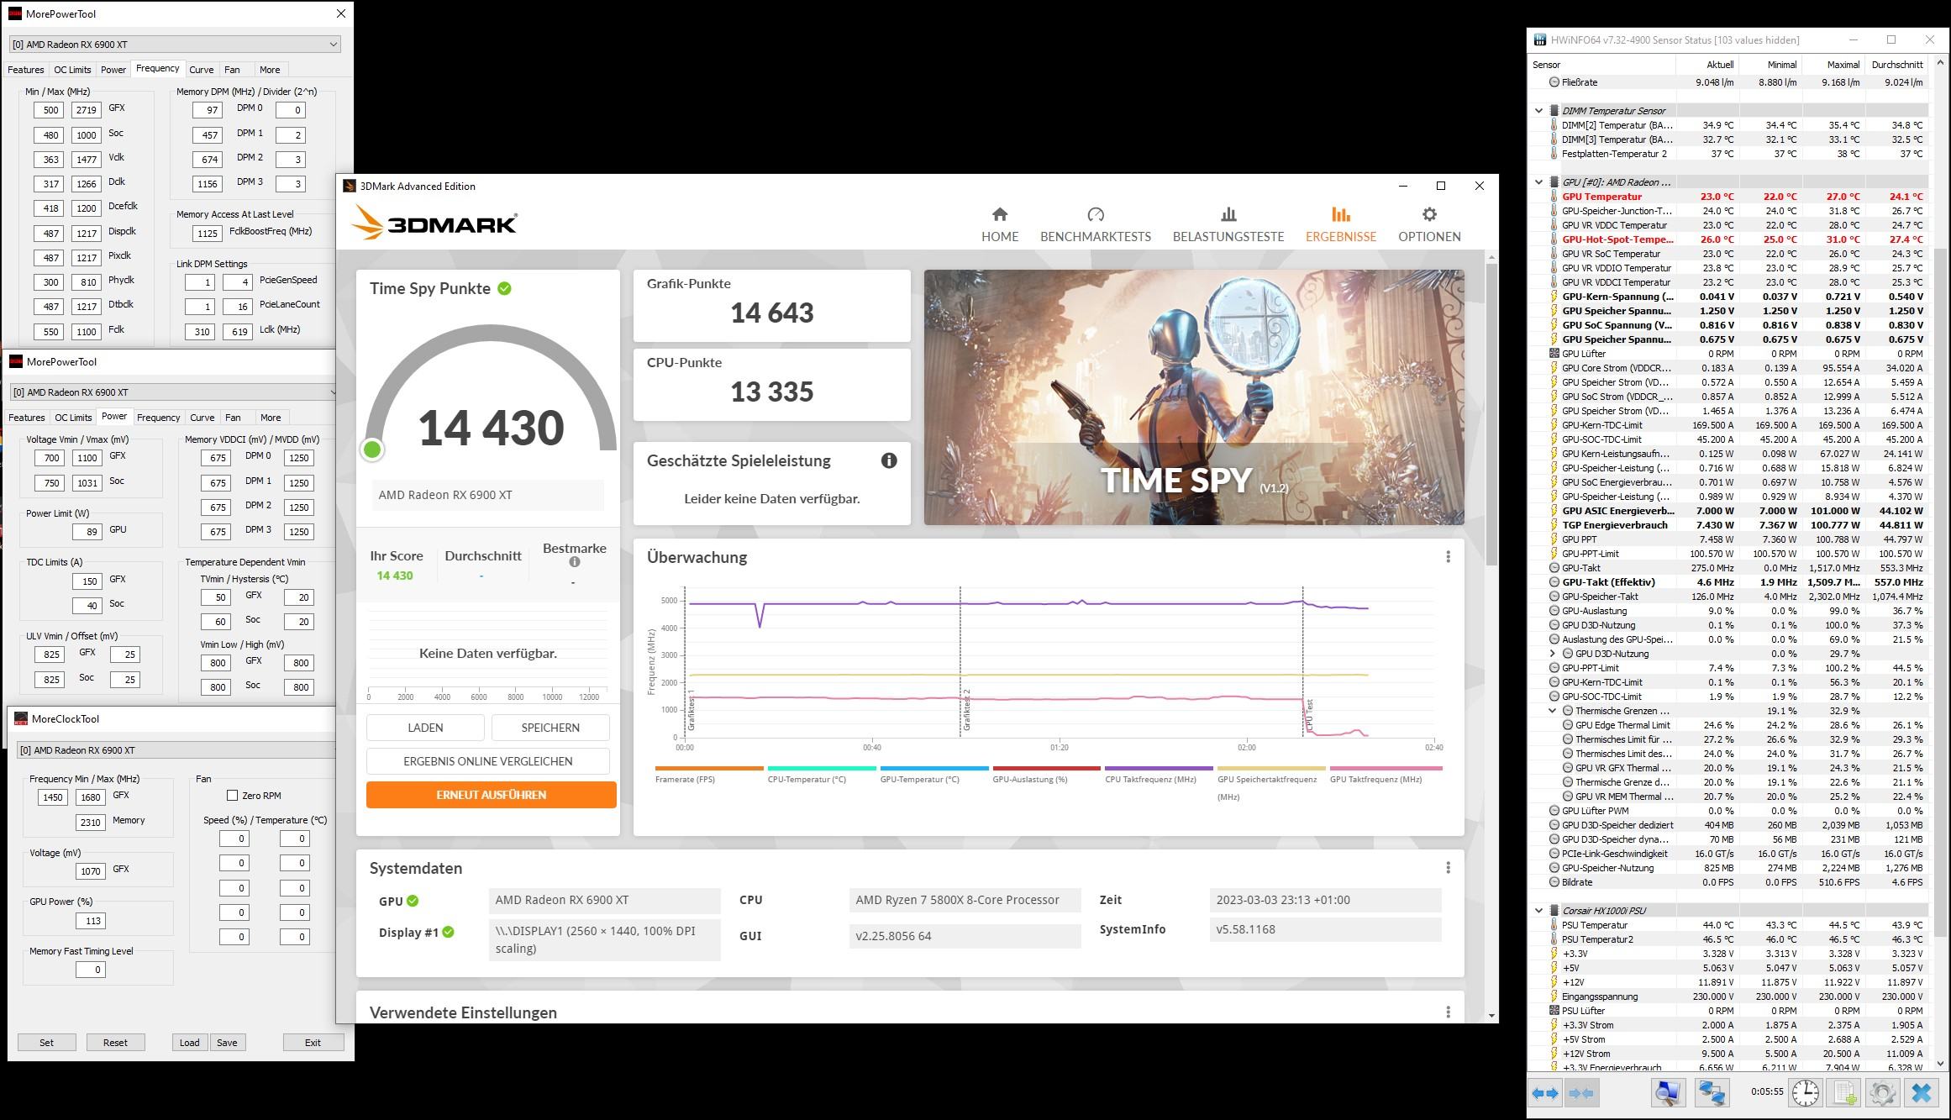
Task: Click the HWiNFO collapse-columns arrows button
Action: (x=1580, y=1093)
